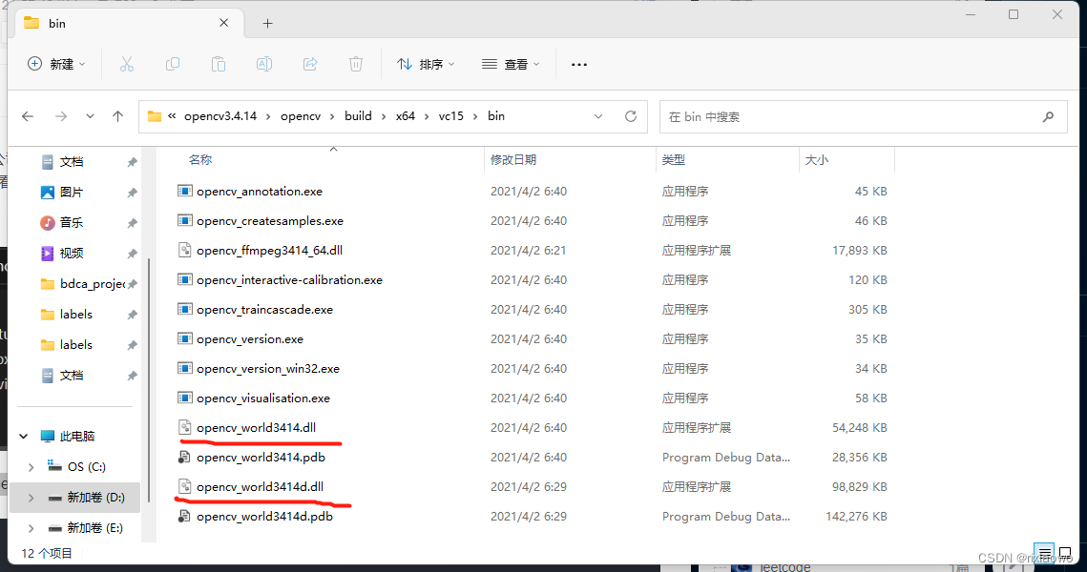1087x572 pixels.
Task: Click build in breadcrumb path
Action: [x=359, y=116]
